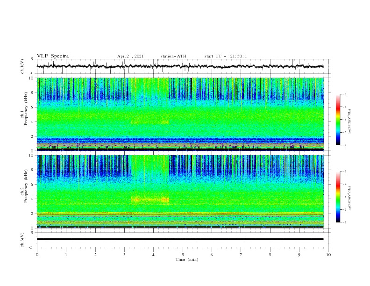Click the '-3' value on ch.1 color bar
Viewport: 370px width, 286px height.
pyautogui.click(x=344, y=94)
